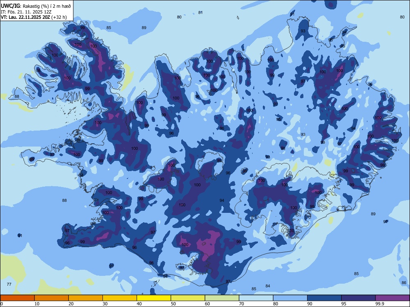Click the indigo 95-99.9 legend swatch

[358, 298]
